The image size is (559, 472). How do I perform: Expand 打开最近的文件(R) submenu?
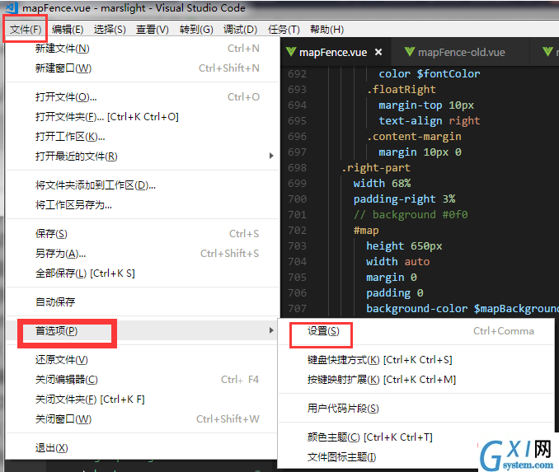[x=143, y=156]
